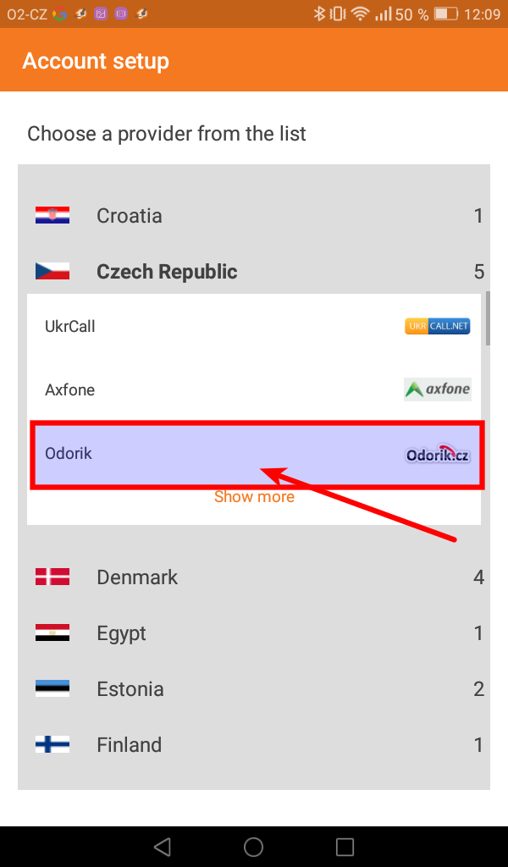
Task: Tap the UkrCall.net provider logo
Action: 437,326
